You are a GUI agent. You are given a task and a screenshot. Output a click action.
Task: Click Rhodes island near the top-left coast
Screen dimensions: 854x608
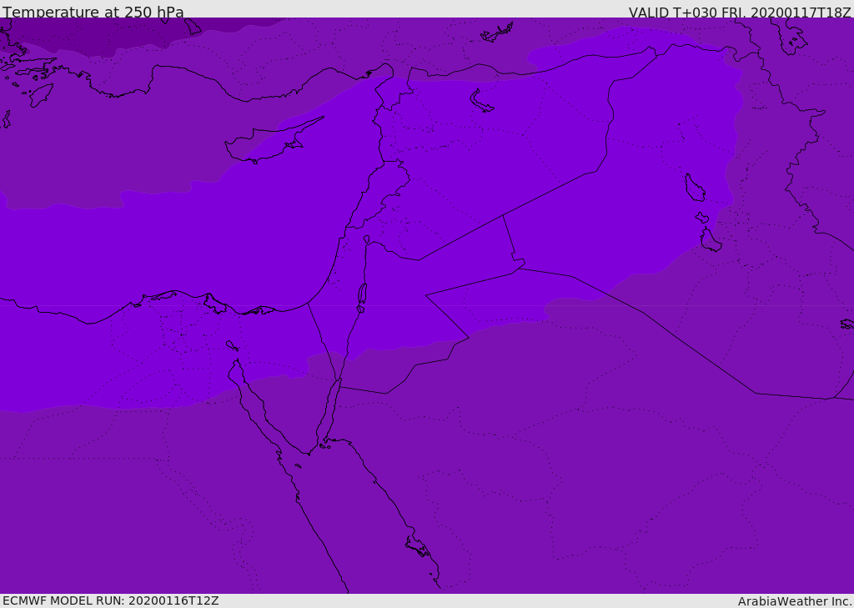[x=41, y=95]
